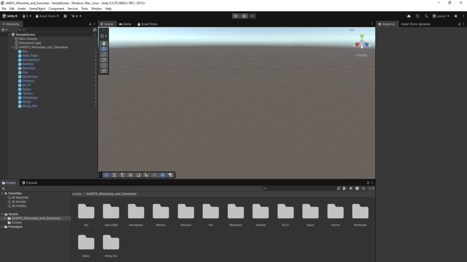Select Main Camera in Hierarchy
The image size is (467, 262).
28,39
